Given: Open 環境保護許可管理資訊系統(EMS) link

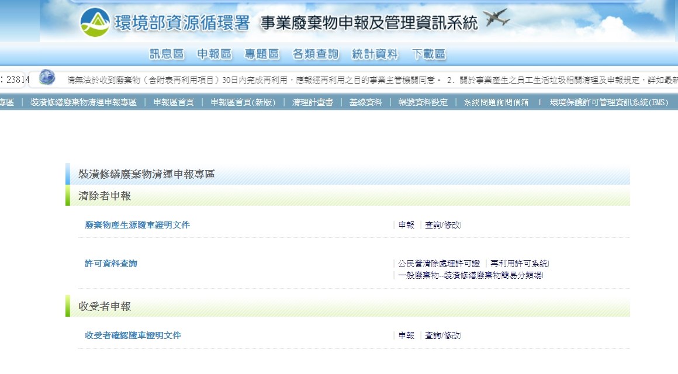Looking at the screenshot, I should [608, 102].
